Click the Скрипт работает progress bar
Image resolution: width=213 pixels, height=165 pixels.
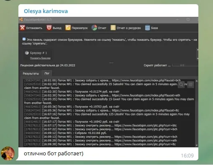pos(185,65)
